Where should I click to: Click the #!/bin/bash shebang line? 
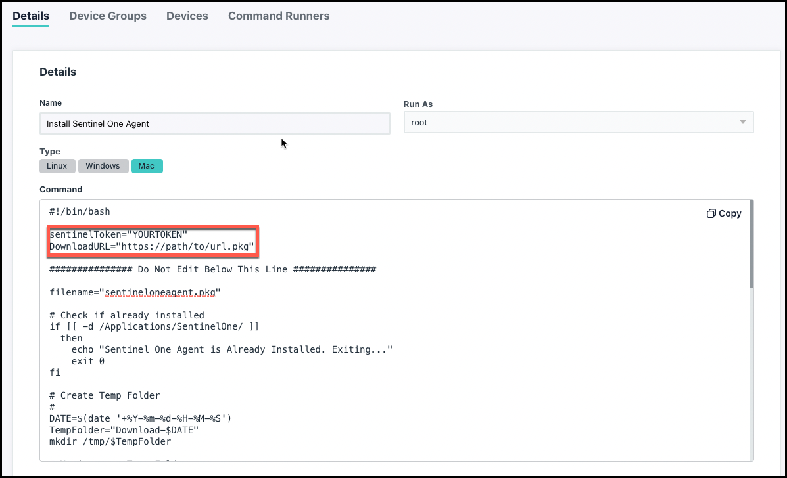[x=80, y=212]
